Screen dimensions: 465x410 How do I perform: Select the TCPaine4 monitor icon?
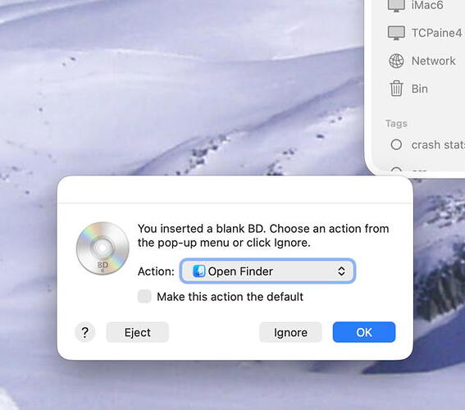tap(396, 33)
